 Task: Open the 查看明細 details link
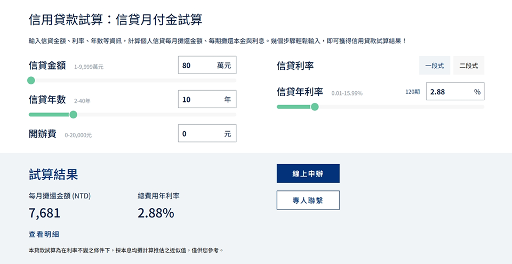[44, 234]
